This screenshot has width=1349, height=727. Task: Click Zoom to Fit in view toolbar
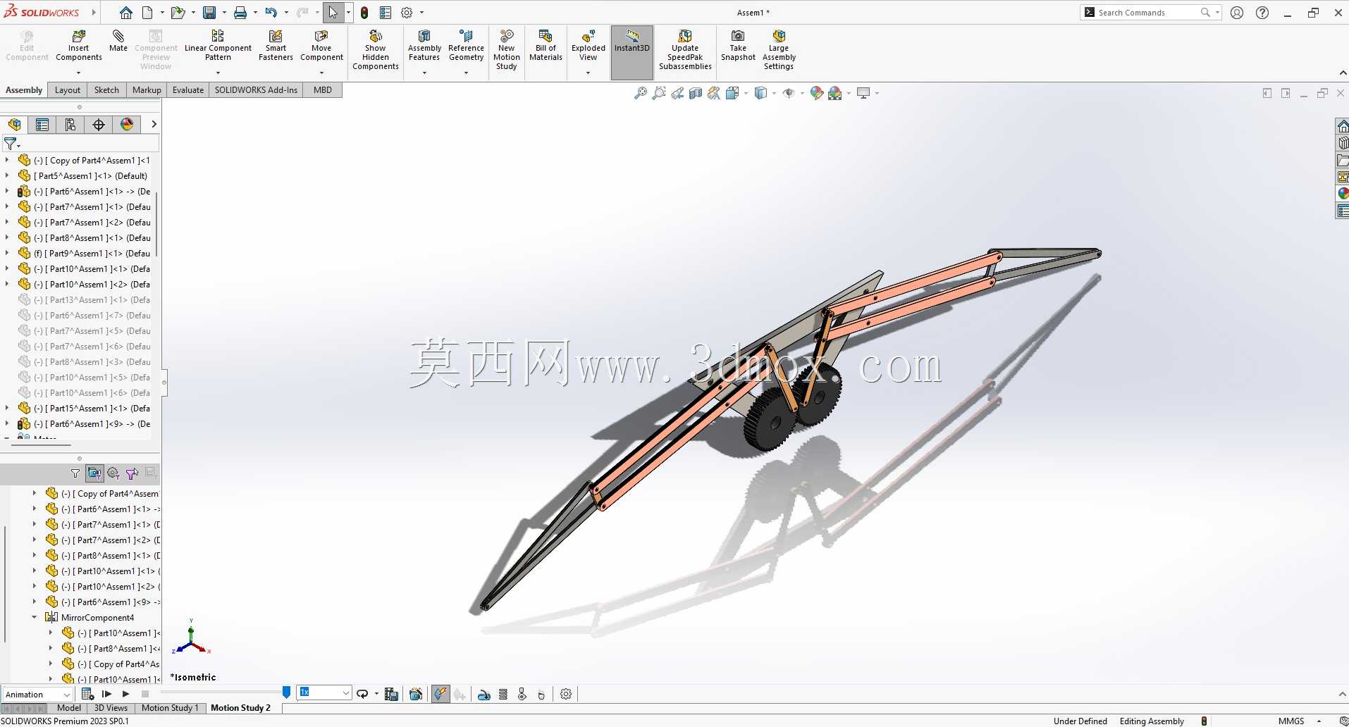[x=640, y=93]
